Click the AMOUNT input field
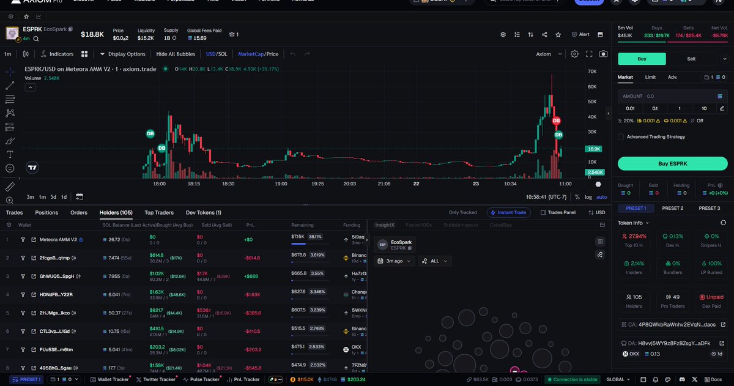The image size is (734, 386). pos(672,96)
